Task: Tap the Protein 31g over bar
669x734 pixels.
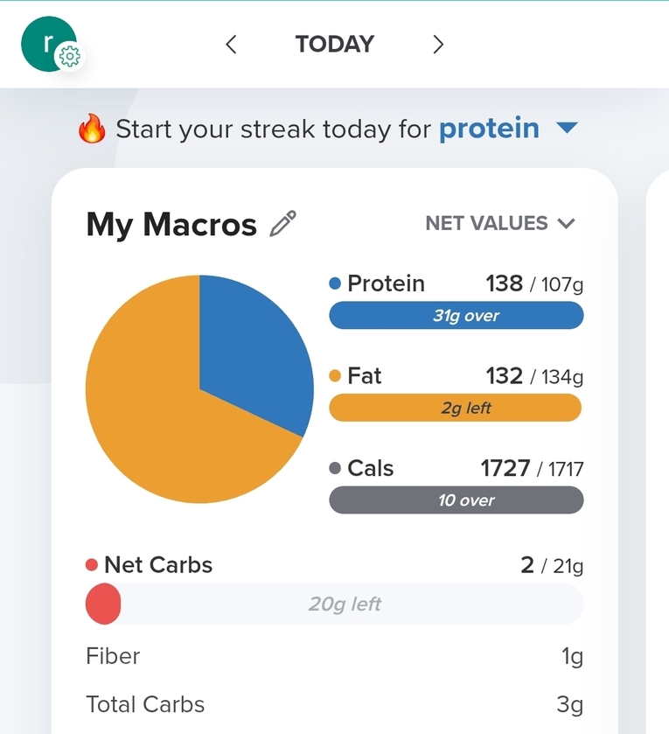Action: (x=456, y=316)
